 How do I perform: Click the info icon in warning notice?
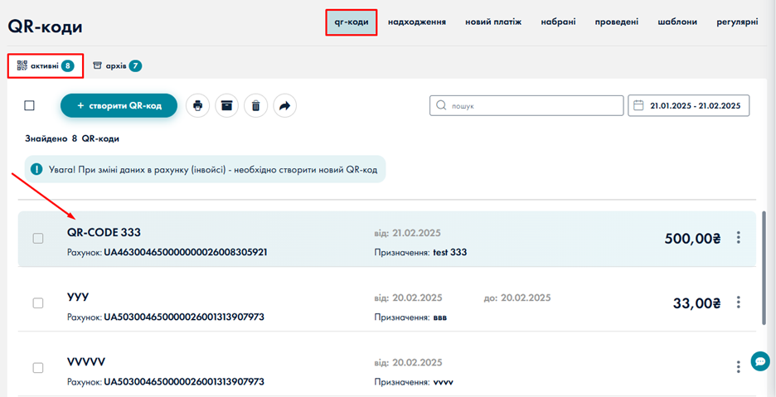[36, 169]
